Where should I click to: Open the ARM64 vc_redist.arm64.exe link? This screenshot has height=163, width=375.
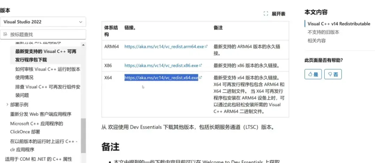(164, 46)
